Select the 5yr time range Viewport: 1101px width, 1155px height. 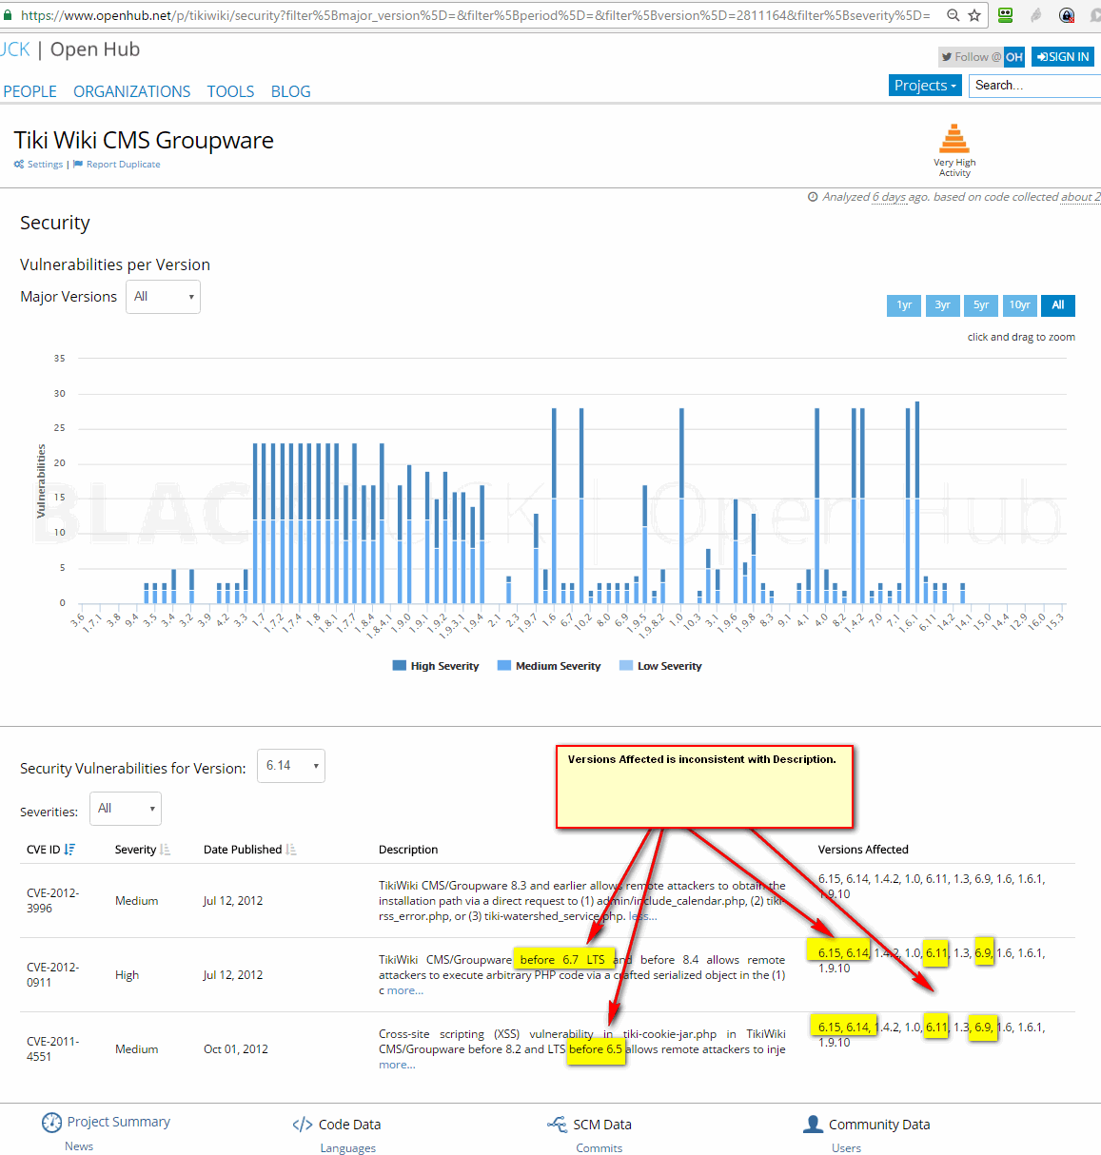[981, 305]
